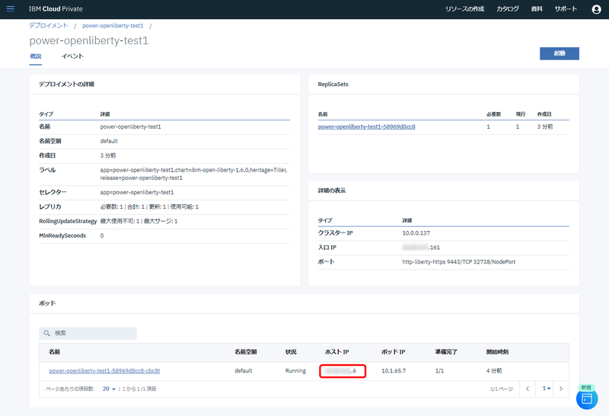Click IBM Cloud Private logo text
This screenshot has width=609, height=416.
pyautogui.click(x=56, y=9)
